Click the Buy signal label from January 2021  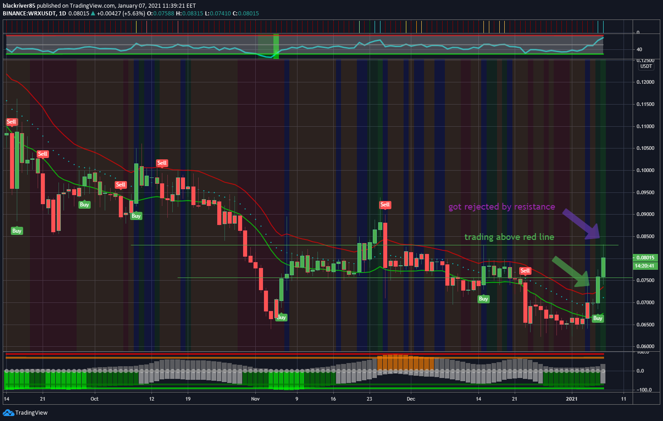point(598,318)
